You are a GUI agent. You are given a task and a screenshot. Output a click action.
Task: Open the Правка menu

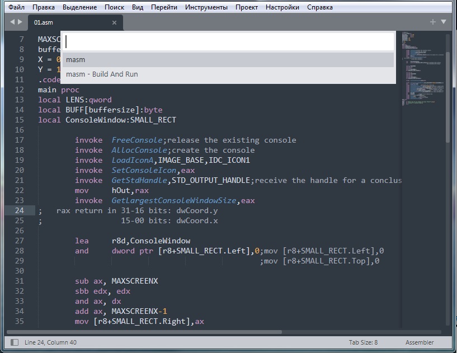44,7
